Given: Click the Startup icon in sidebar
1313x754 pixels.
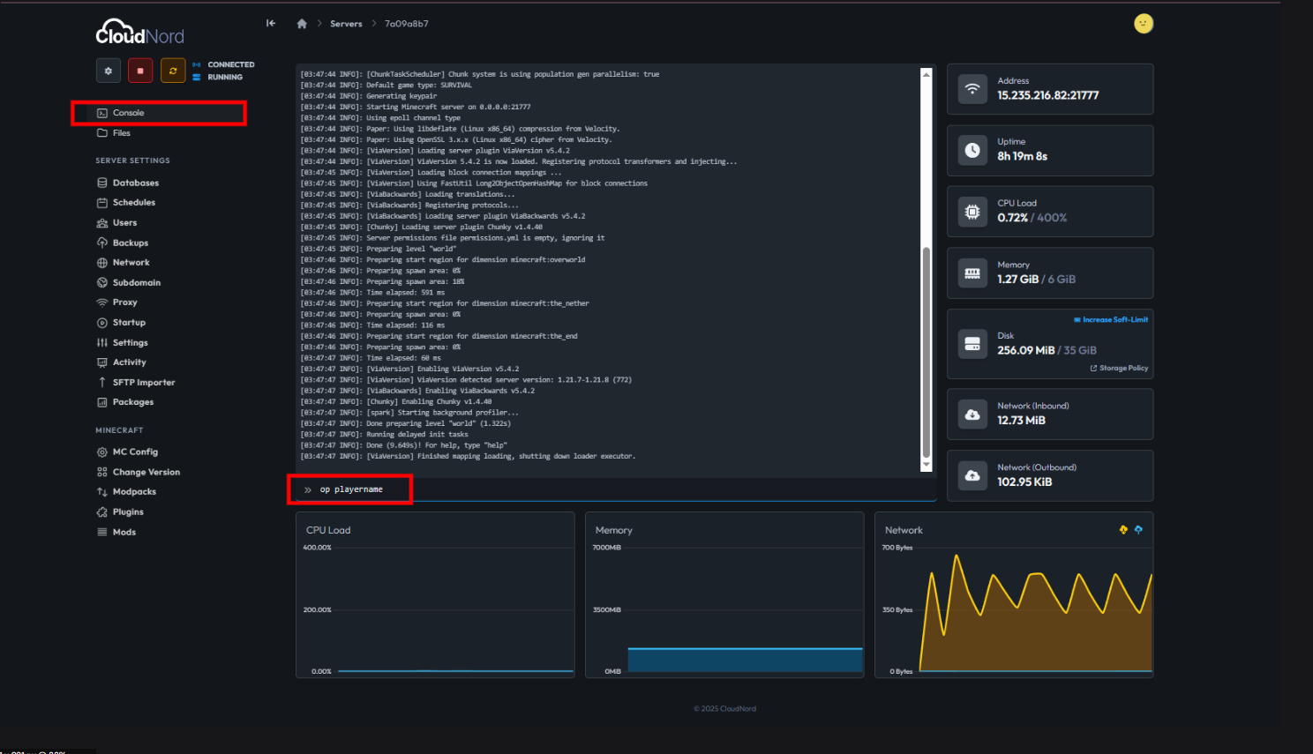Looking at the screenshot, I should coord(102,323).
